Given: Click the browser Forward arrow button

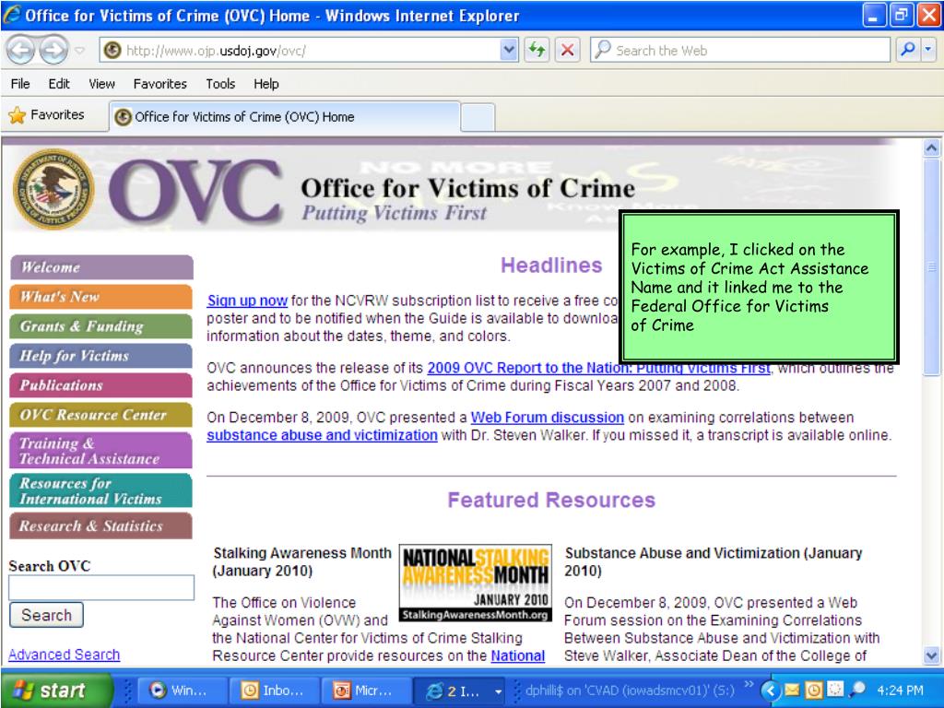Looking at the screenshot, I should click(x=54, y=51).
